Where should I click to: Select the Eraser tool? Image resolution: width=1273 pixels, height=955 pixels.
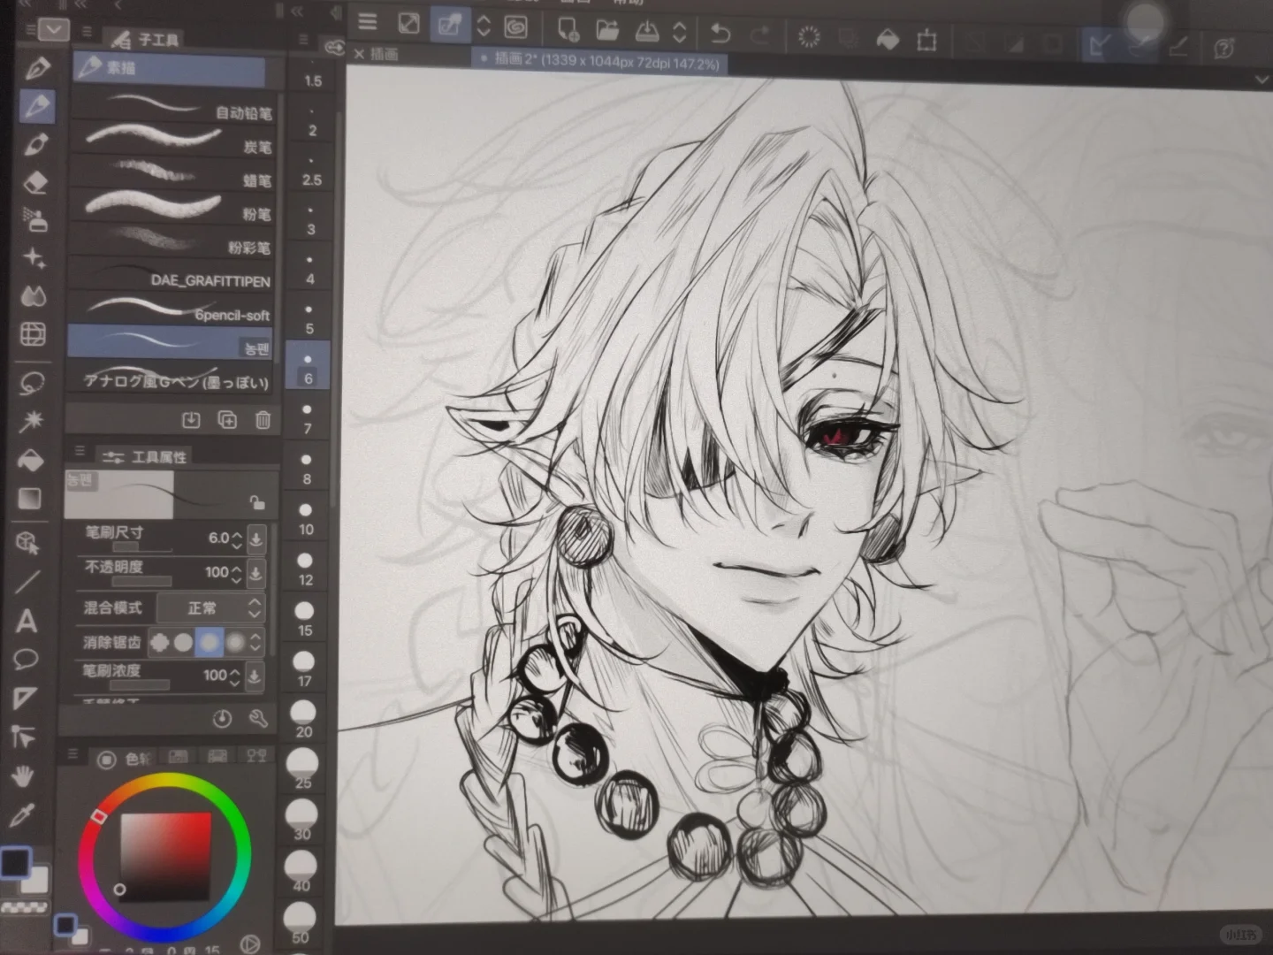pos(34,183)
